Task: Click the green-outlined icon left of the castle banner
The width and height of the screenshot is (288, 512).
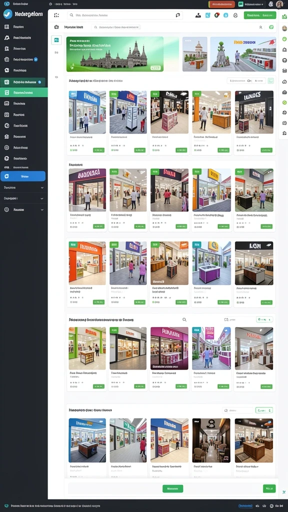Action: click(x=56, y=40)
